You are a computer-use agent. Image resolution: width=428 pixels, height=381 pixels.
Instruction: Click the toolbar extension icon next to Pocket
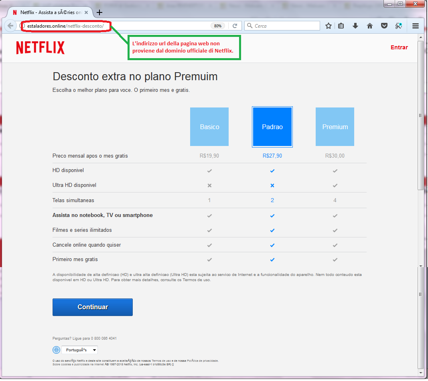point(399,26)
